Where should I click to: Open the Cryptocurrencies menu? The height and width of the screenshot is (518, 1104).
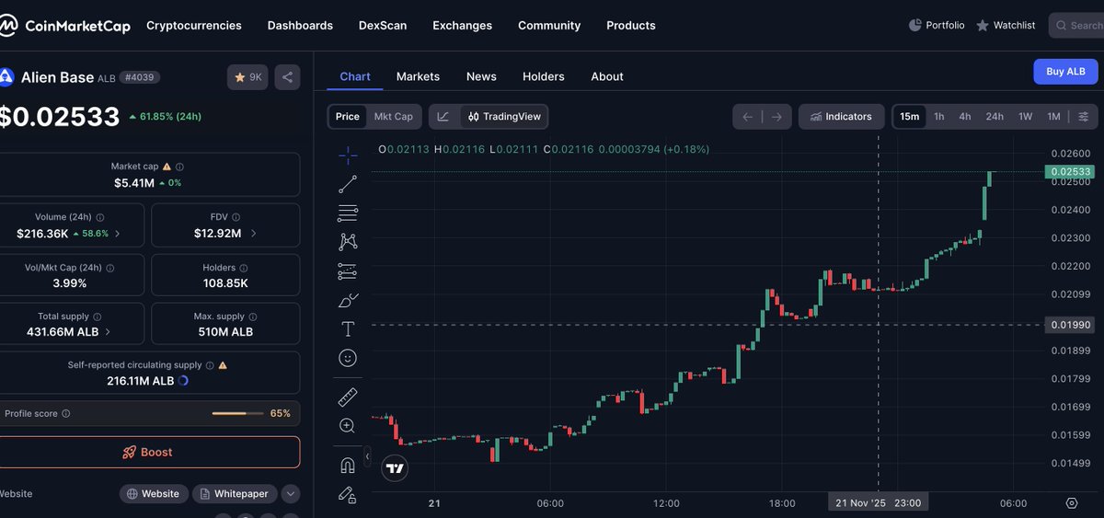[x=194, y=26]
